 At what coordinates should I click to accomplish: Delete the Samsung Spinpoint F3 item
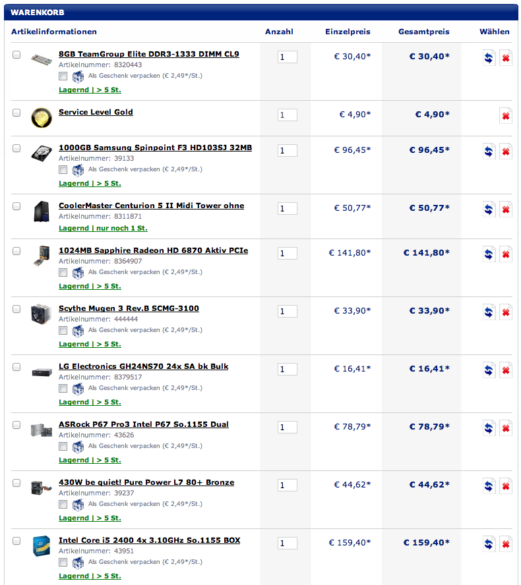(x=505, y=152)
